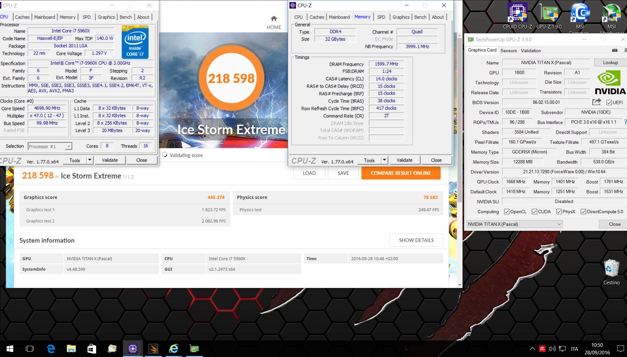Click Lookup button in GPU-Z

click(610, 62)
